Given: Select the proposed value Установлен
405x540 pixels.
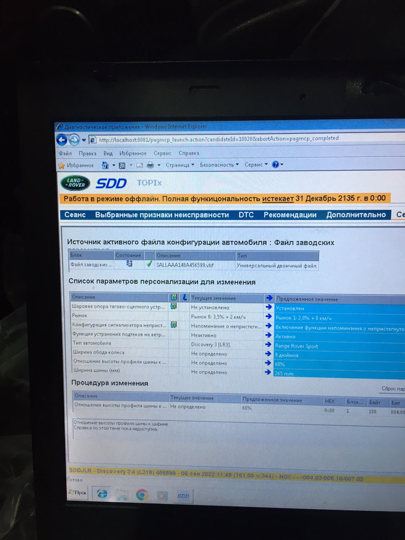Looking at the screenshot, I should pyautogui.click(x=290, y=308).
